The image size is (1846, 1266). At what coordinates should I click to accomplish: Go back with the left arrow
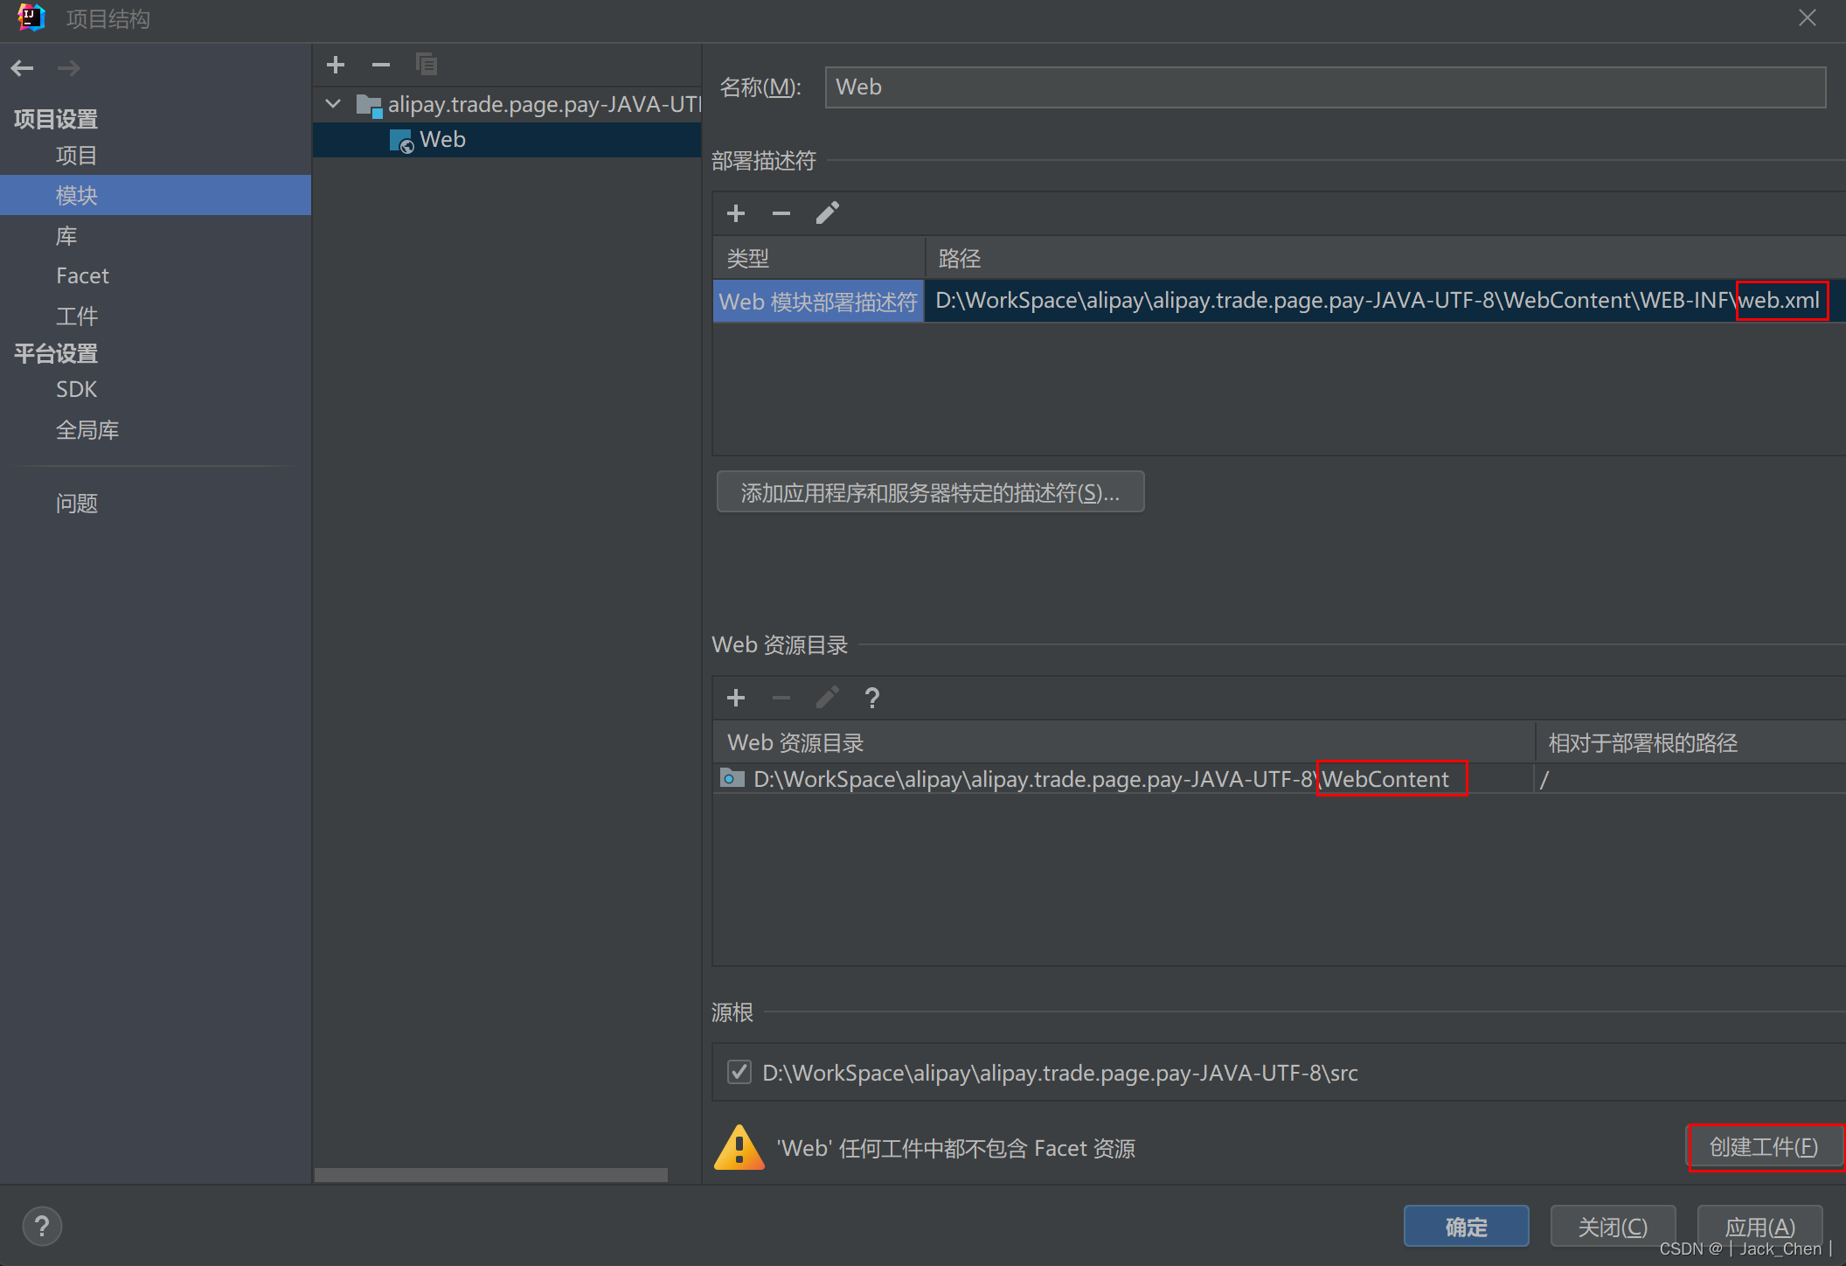coord(23,67)
